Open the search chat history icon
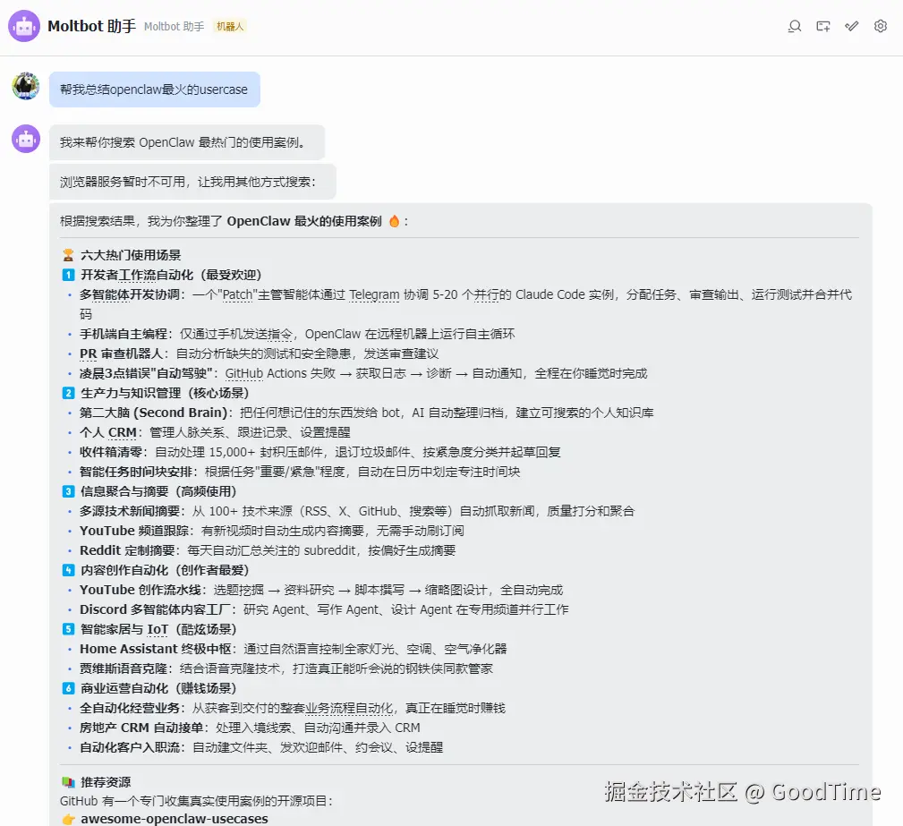 (795, 26)
